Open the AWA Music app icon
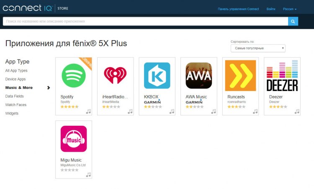The image size is (314, 189). tap(198, 75)
